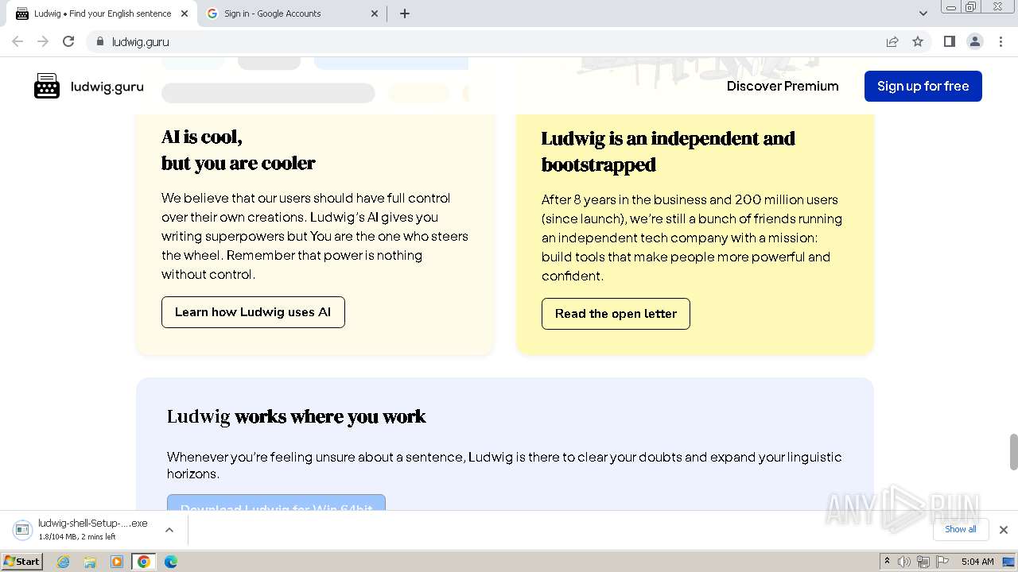This screenshot has width=1018, height=572.
Task: Share this page icon
Action: pos(892,41)
